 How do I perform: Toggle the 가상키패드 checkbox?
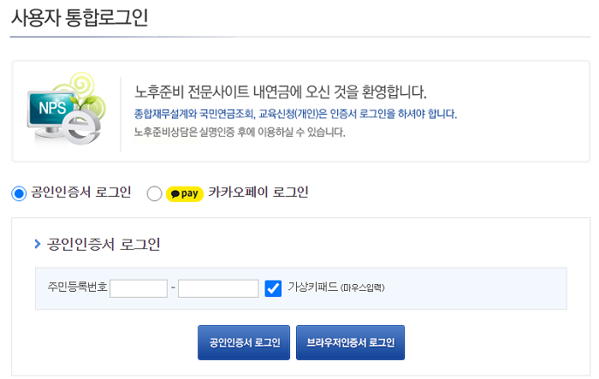pyautogui.click(x=273, y=288)
